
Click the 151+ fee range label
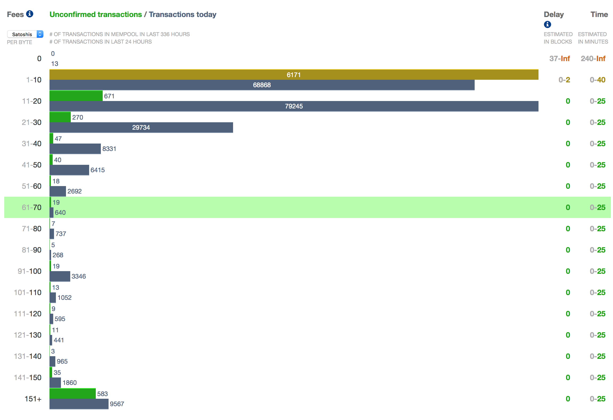[x=33, y=399]
